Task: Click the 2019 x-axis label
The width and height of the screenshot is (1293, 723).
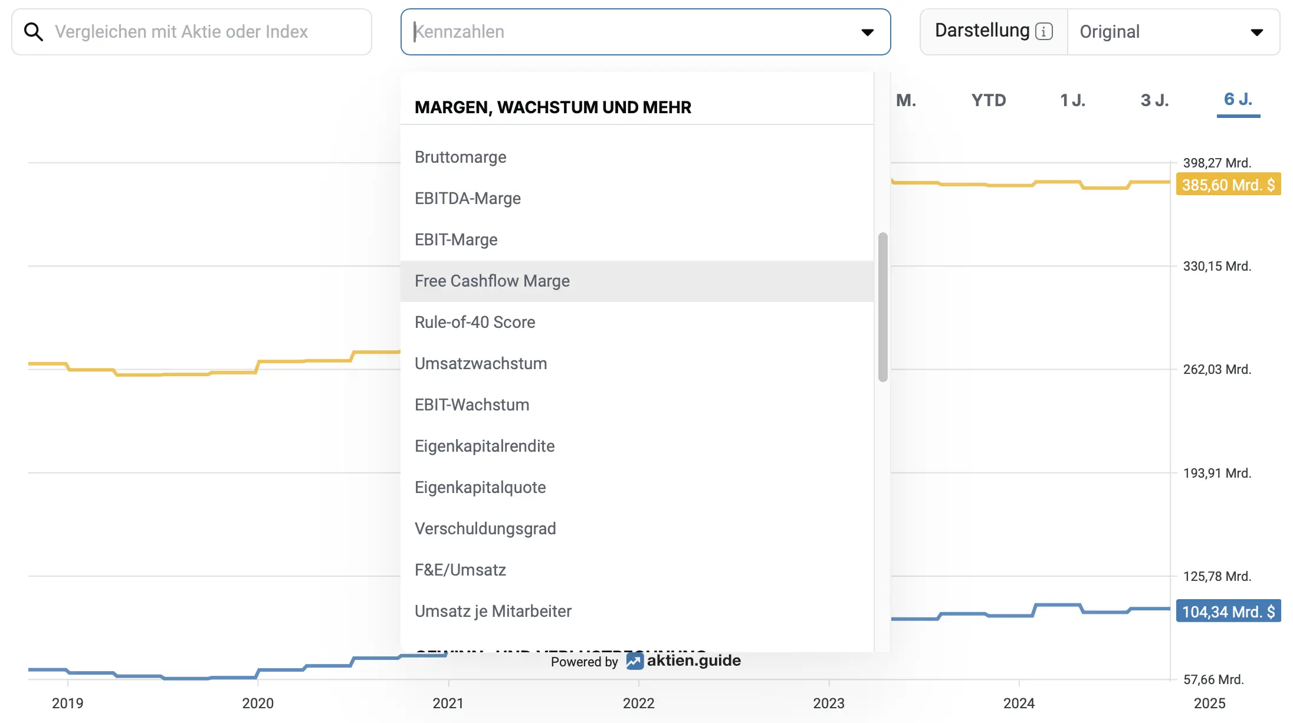Action: click(x=67, y=704)
